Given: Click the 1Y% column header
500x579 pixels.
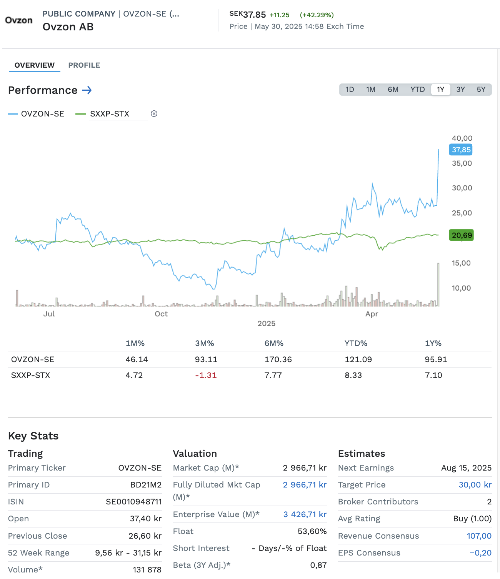Looking at the screenshot, I should point(433,343).
